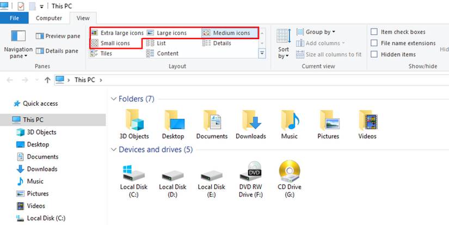
Task: Choose Small icons layout
Action: click(x=110, y=43)
